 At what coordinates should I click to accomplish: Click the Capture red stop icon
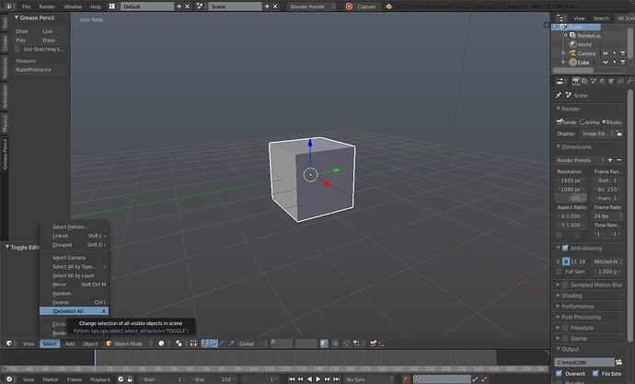[349, 6]
